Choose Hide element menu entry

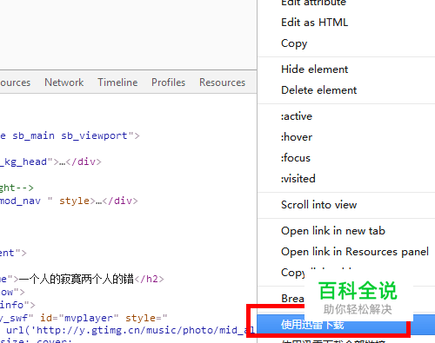[x=315, y=69]
